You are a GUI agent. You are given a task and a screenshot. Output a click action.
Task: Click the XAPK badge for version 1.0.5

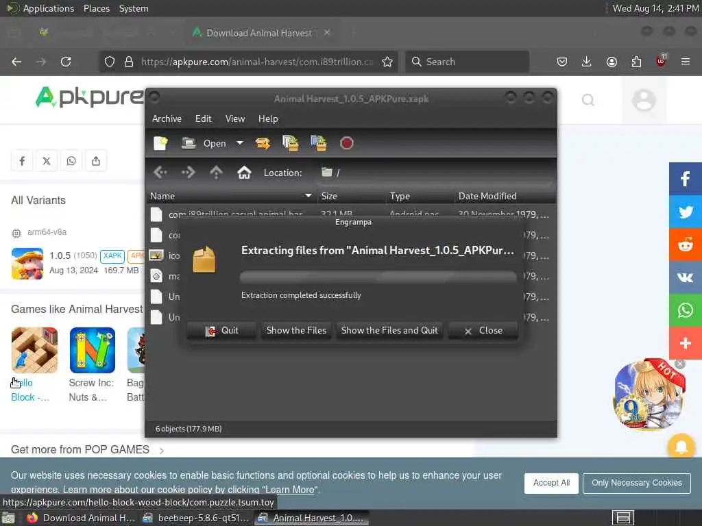pos(112,256)
